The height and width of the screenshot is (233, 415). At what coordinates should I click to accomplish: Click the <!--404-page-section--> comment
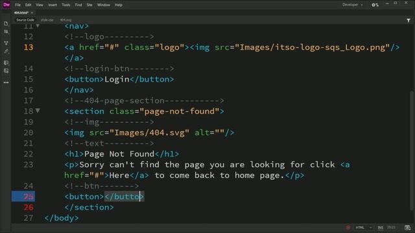(144, 101)
